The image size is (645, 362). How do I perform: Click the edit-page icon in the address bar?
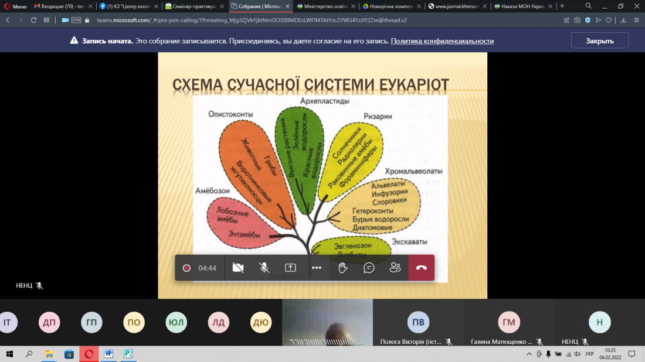pyautogui.click(x=566, y=20)
